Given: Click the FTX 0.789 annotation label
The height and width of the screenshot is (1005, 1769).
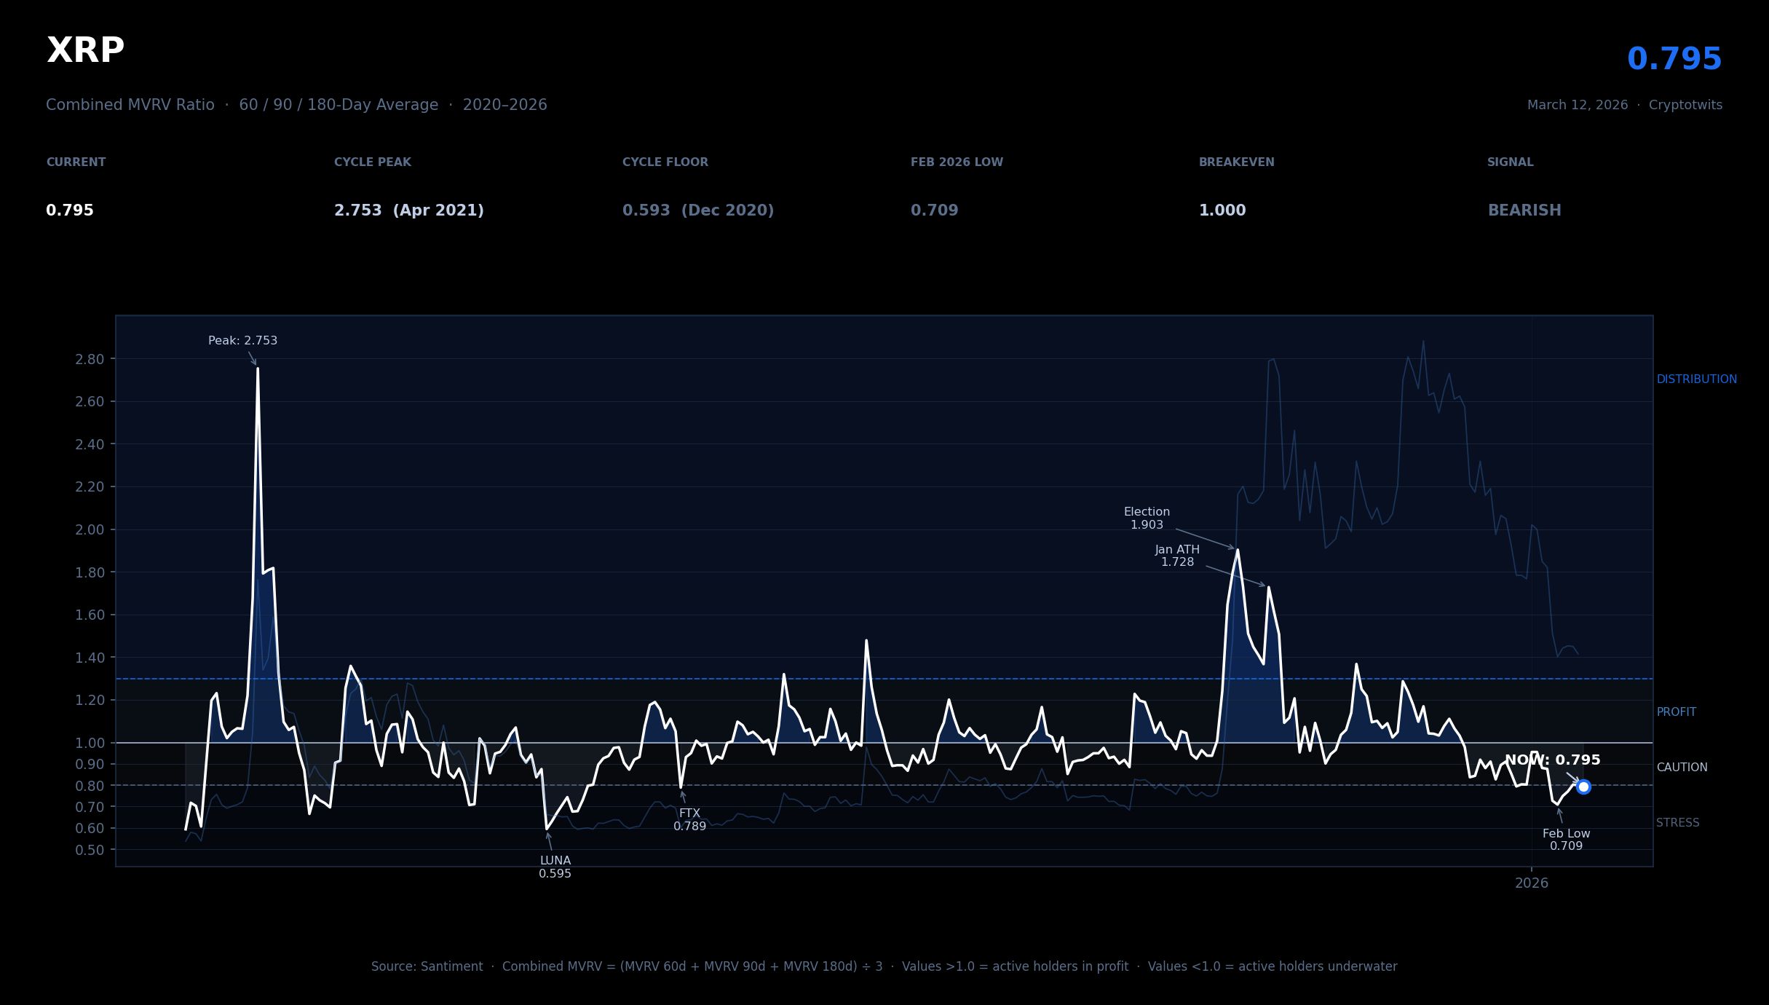Looking at the screenshot, I should tap(689, 820).
